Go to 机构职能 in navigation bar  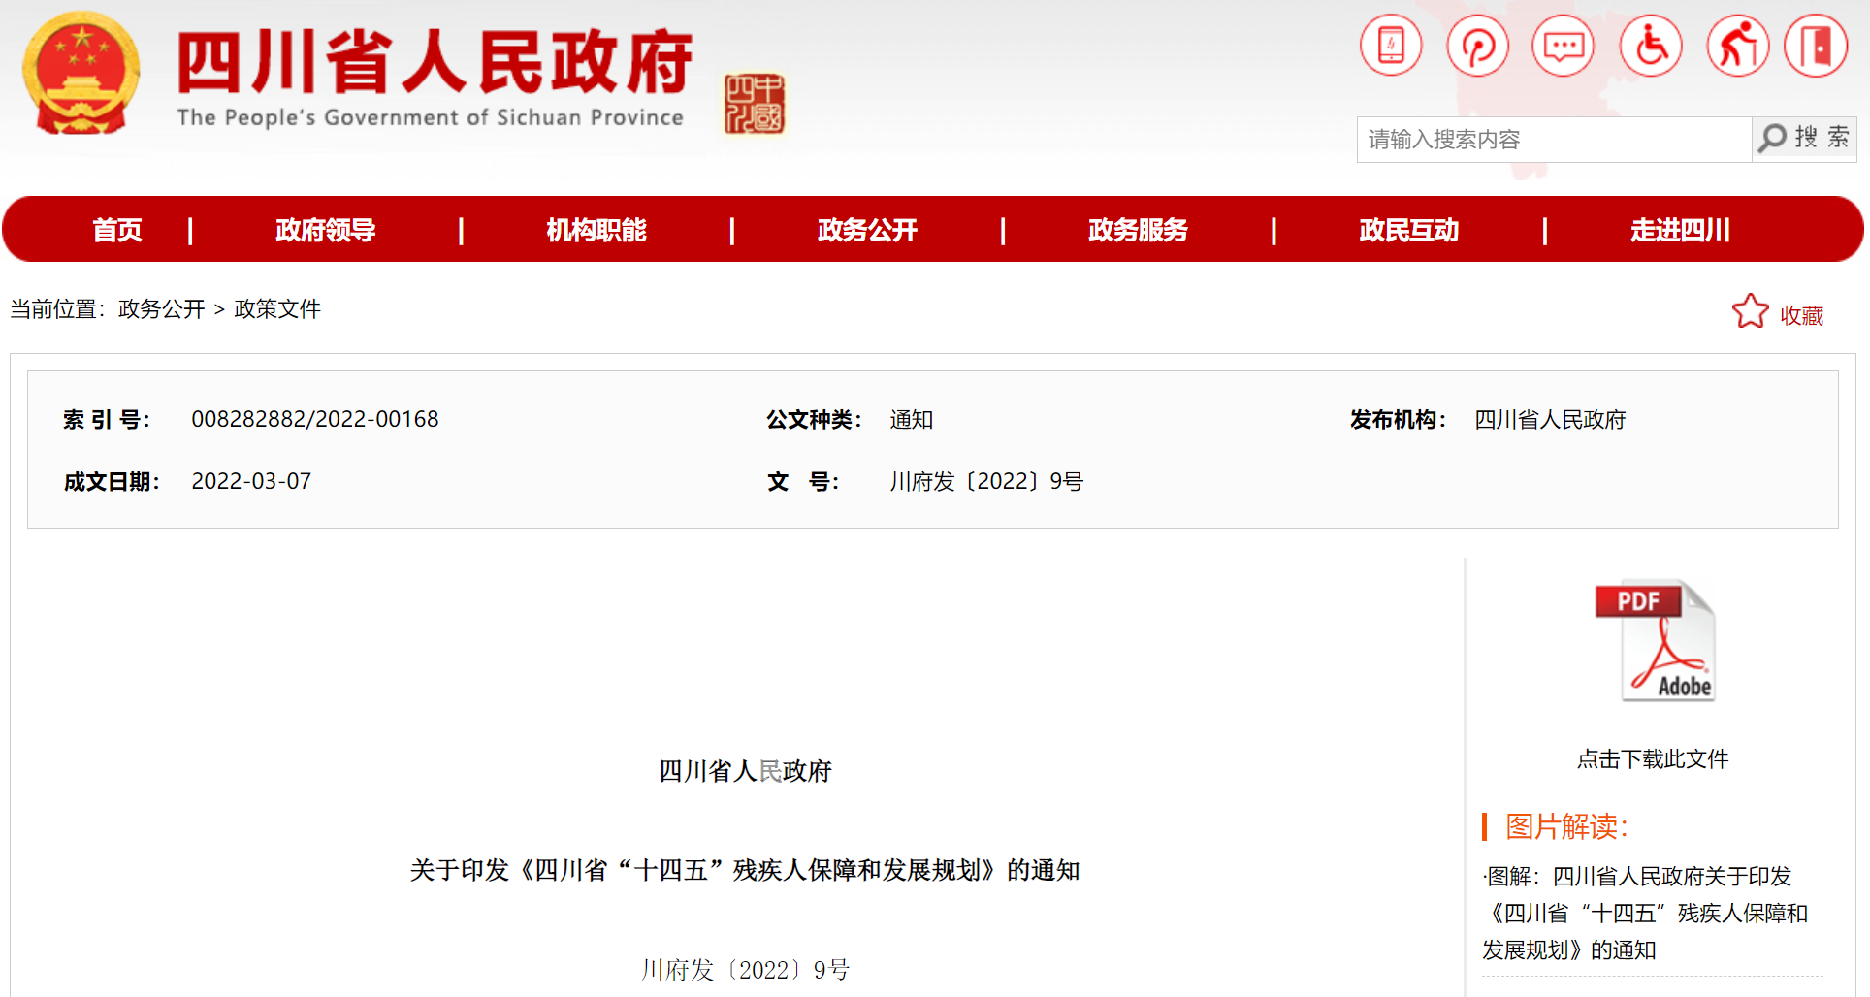(596, 230)
